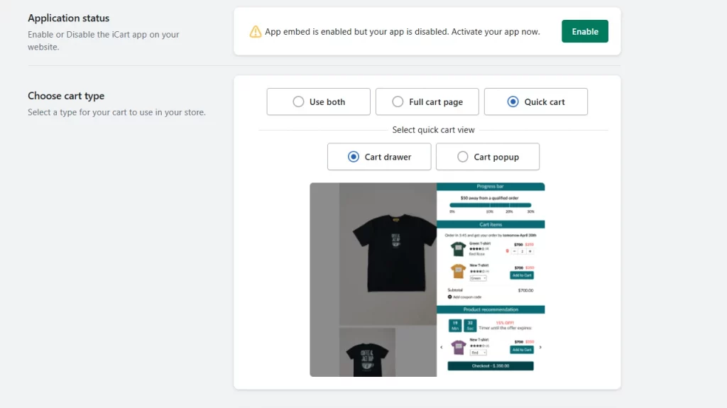Select the Use both radio option

pyautogui.click(x=318, y=101)
